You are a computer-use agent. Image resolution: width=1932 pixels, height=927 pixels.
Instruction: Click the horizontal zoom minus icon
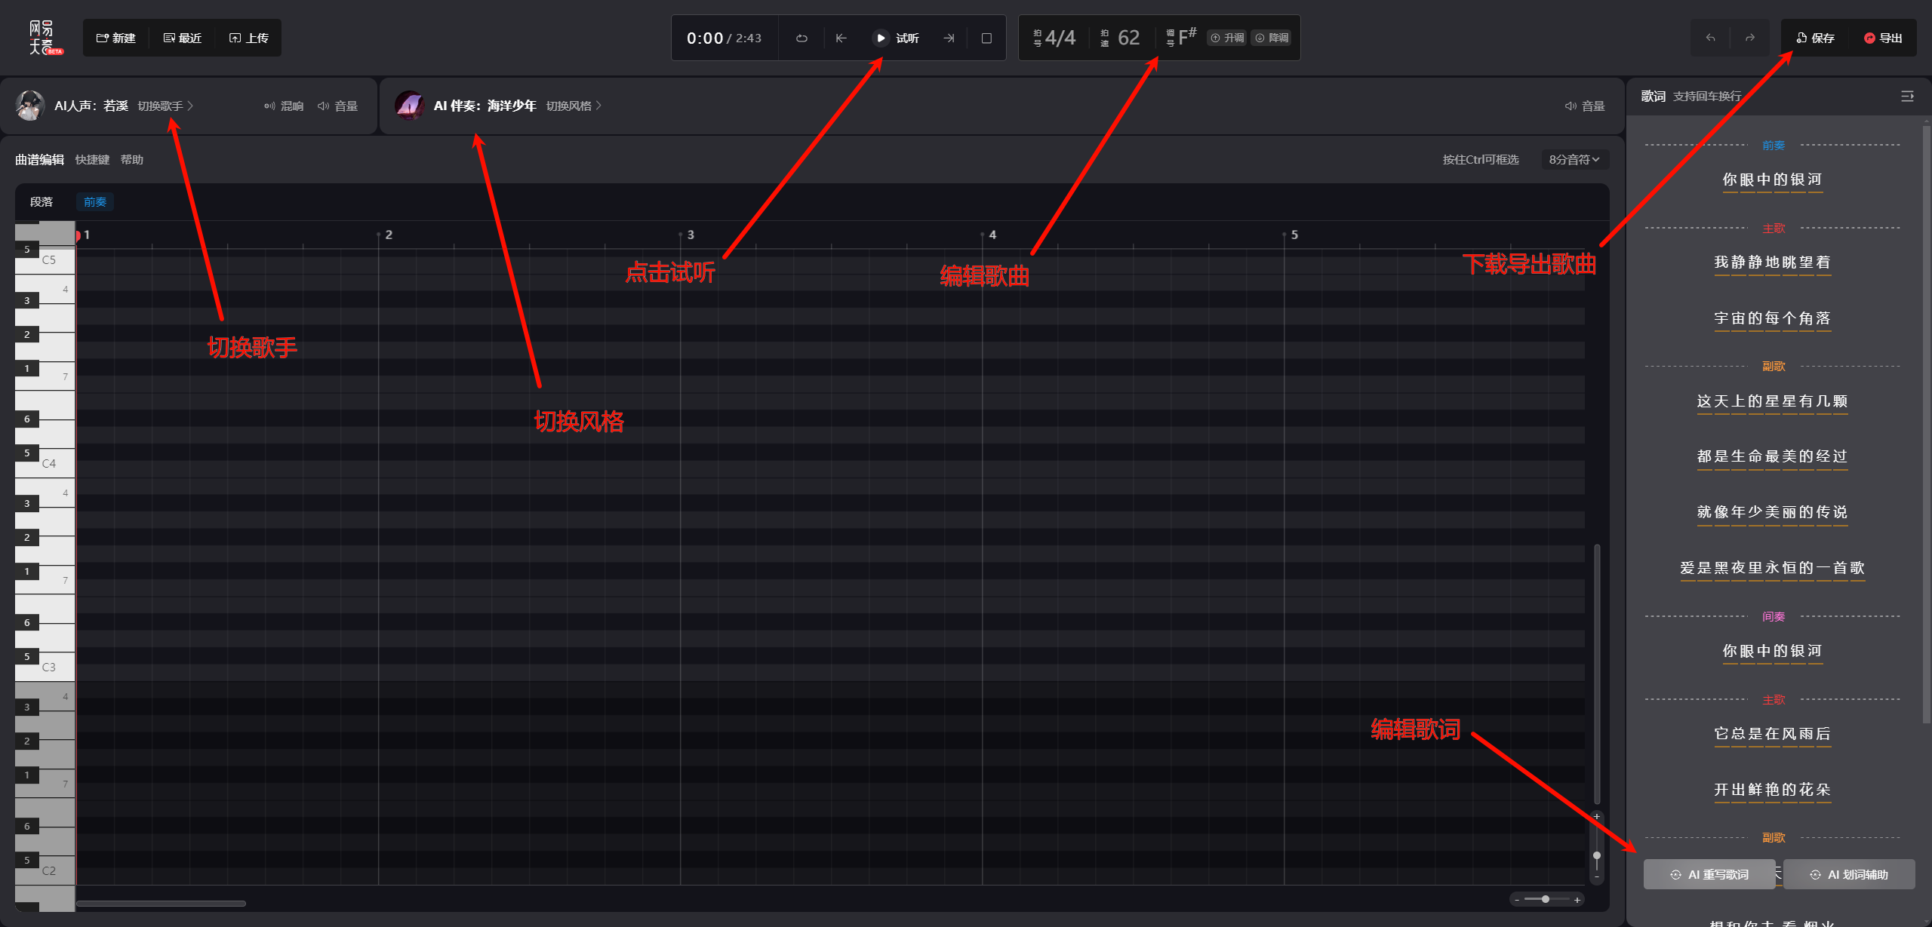pyautogui.click(x=1517, y=900)
